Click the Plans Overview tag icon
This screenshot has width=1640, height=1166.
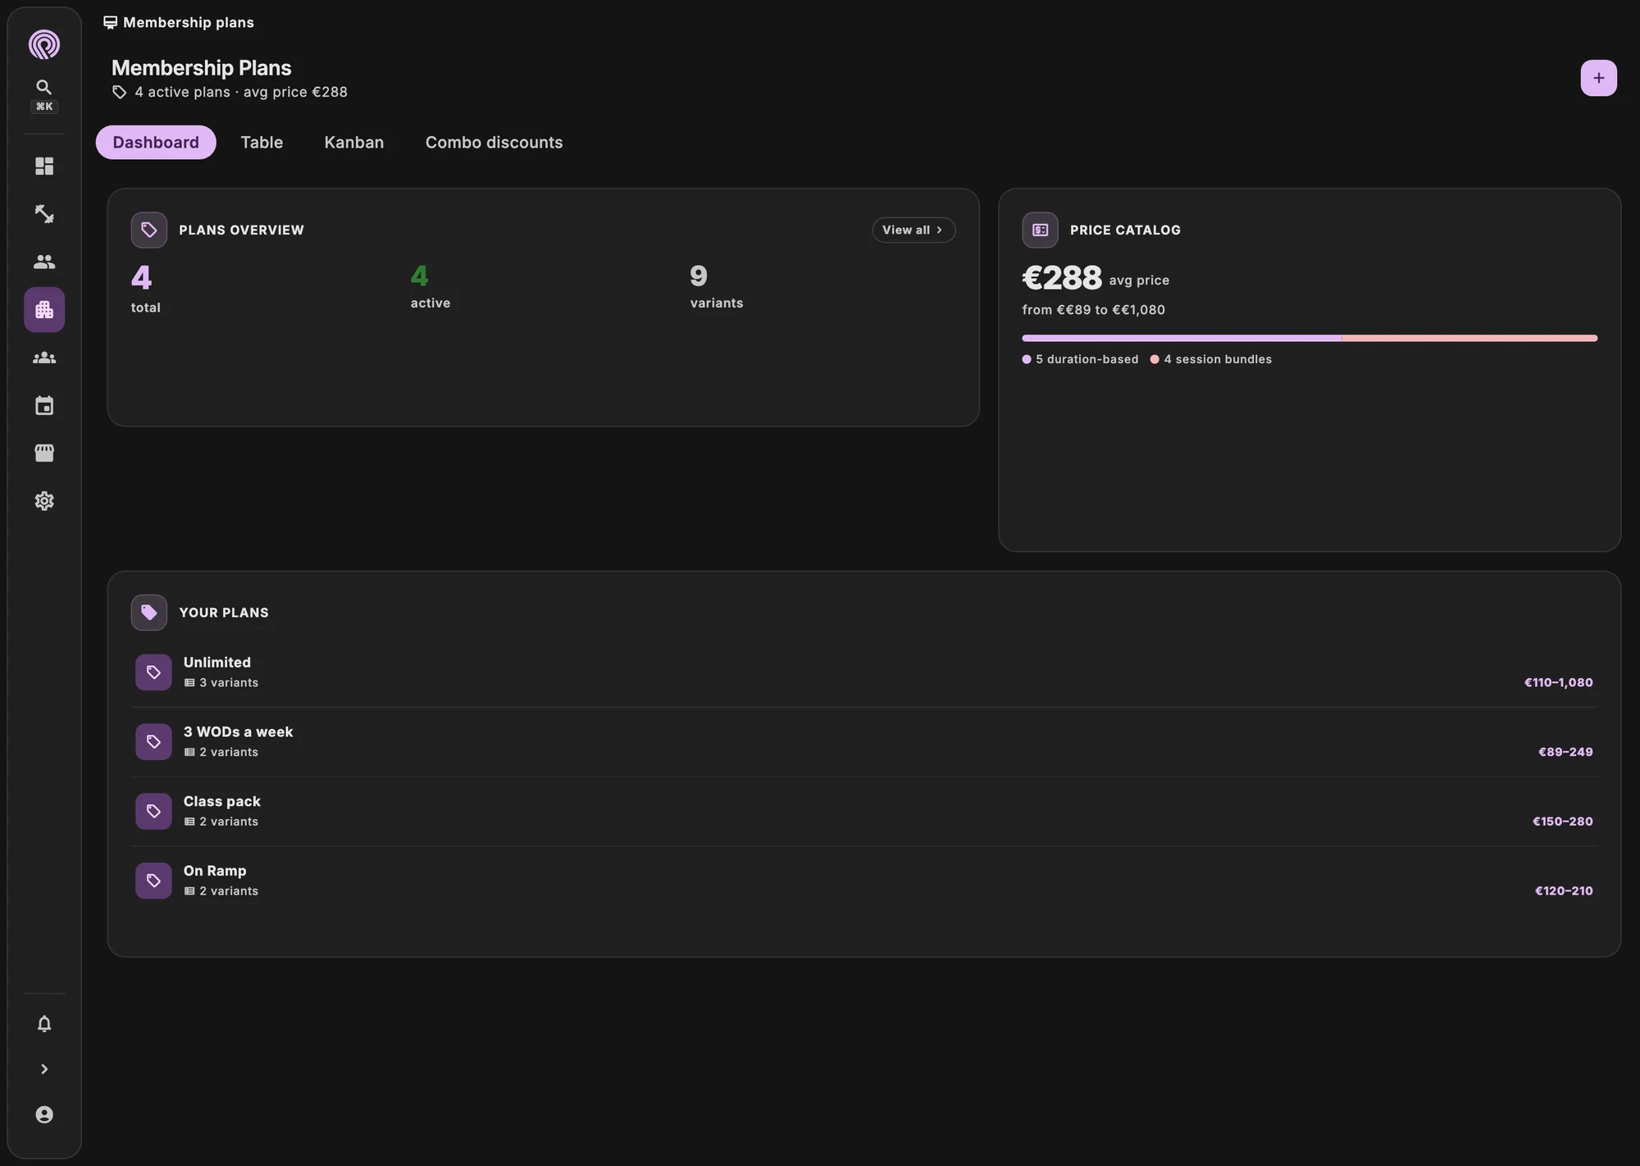pos(149,230)
